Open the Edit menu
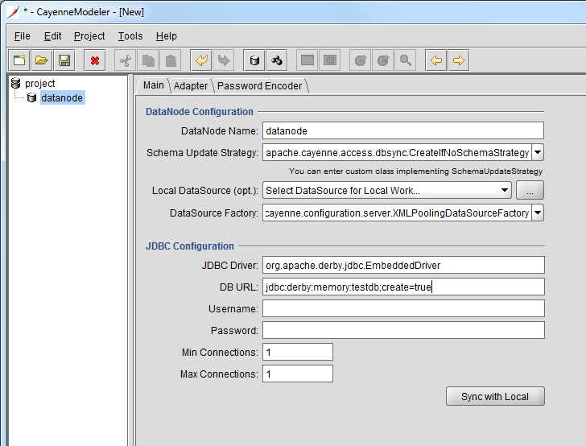 pos(52,36)
